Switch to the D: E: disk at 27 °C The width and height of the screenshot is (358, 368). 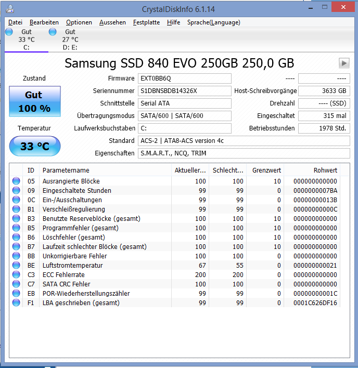coord(70,40)
